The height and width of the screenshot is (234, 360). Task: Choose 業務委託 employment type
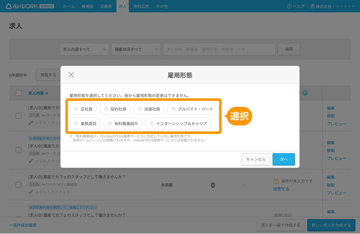coord(85,124)
